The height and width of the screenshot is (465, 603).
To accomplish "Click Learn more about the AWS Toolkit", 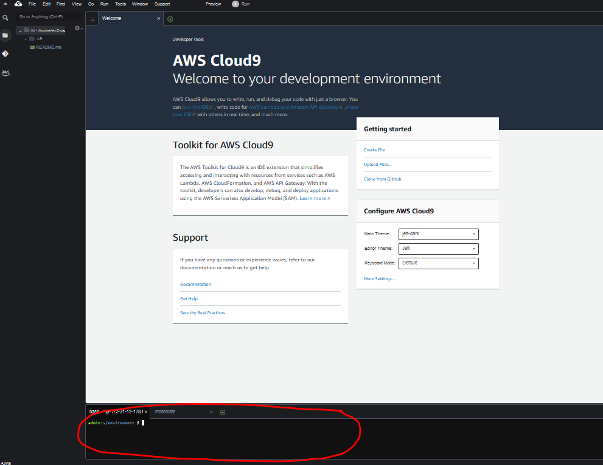I will [315, 198].
